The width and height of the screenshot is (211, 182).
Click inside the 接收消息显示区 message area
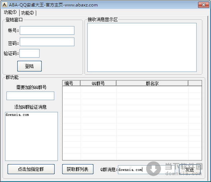point(142,47)
